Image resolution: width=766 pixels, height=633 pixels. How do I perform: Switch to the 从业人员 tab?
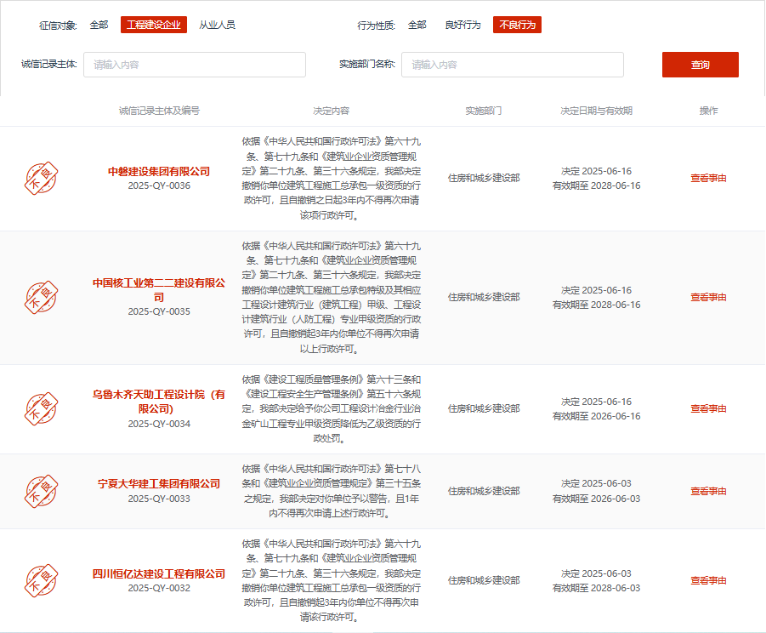click(217, 26)
